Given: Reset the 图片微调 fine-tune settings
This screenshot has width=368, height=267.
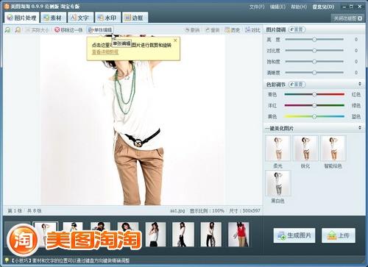Looking at the screenshot, I should tap(297, 29).
